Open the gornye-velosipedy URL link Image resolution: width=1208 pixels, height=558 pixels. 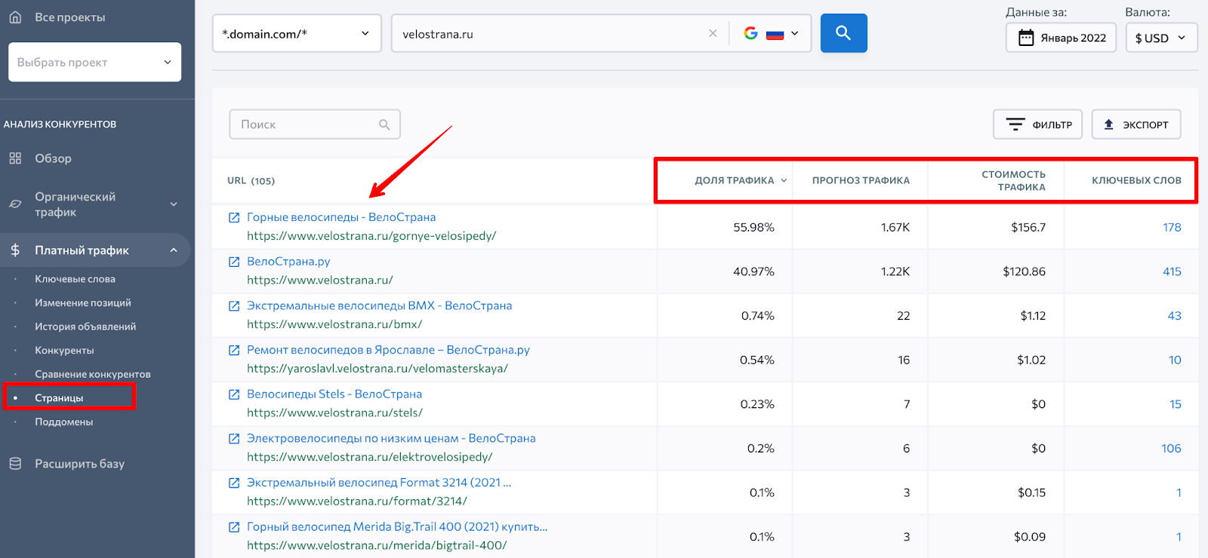[371, 236]
